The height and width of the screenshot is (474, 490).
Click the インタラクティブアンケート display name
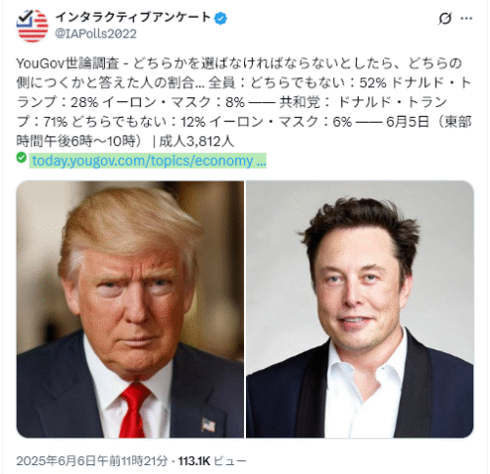point(133,18)
